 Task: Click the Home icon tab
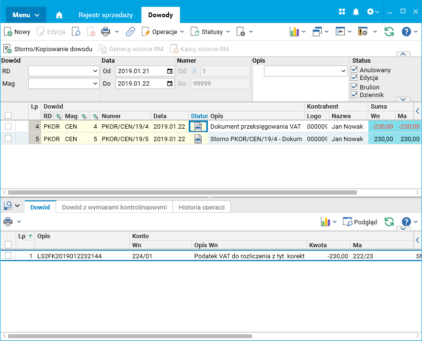click(x=59, y=15)
